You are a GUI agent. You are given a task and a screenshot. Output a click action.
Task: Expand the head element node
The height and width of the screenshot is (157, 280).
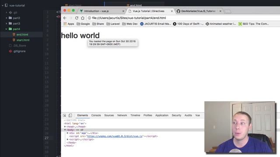coord(65,126)
